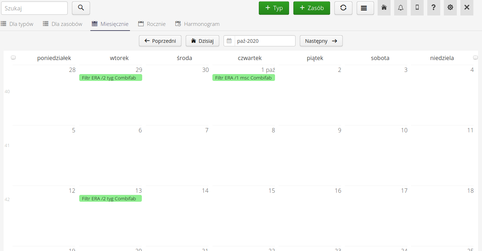Toggle the checkbox right of niedziela header

476,57
